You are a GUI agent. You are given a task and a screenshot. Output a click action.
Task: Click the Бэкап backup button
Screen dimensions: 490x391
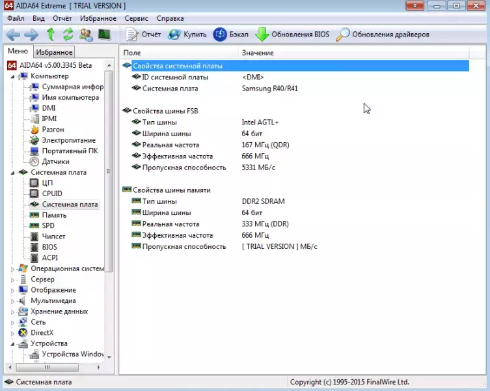click(x=230, y=35)
